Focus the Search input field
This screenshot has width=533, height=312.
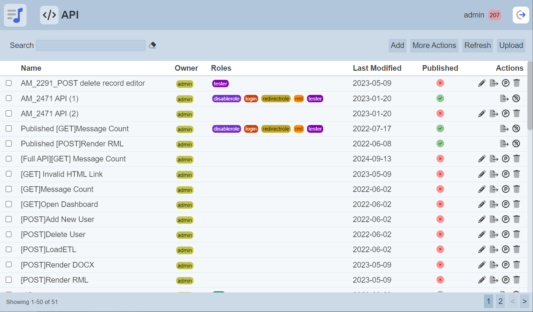[91, 46]
